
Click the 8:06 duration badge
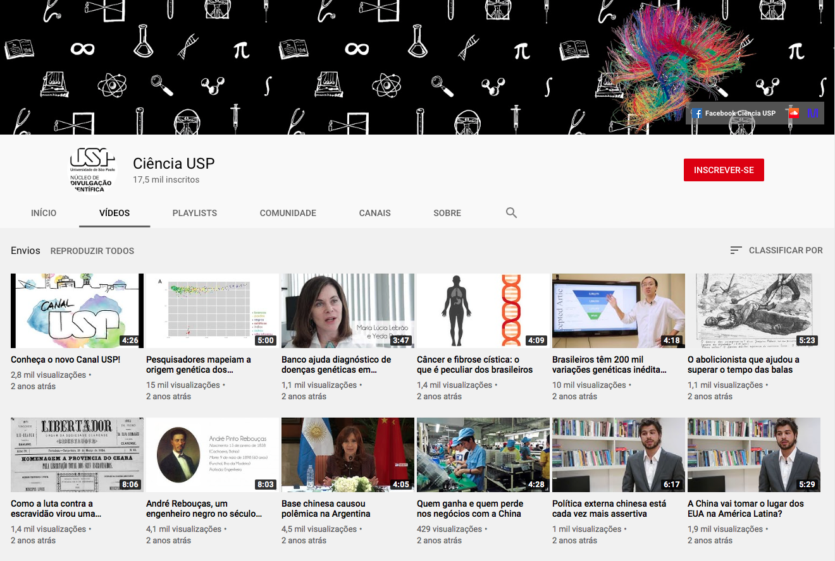click(x=130, y=485)
